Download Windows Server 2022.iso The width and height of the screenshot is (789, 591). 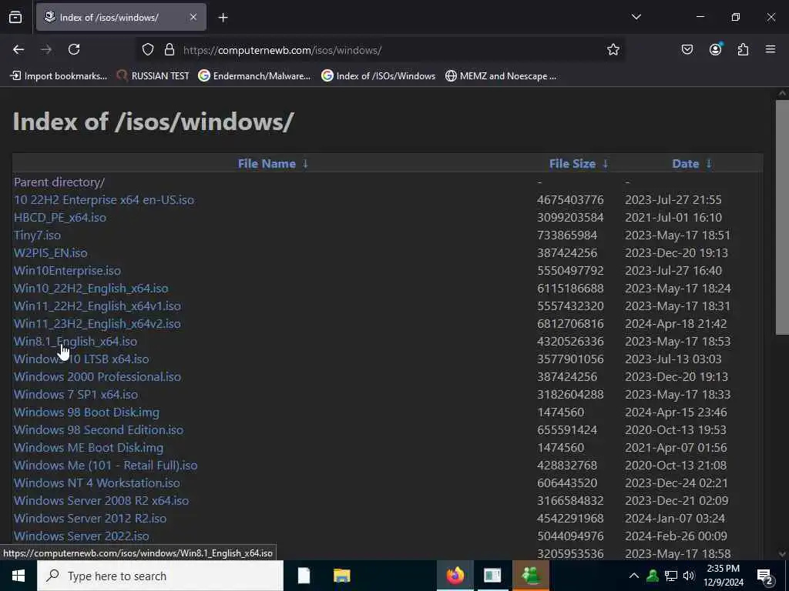click(81, 536)
